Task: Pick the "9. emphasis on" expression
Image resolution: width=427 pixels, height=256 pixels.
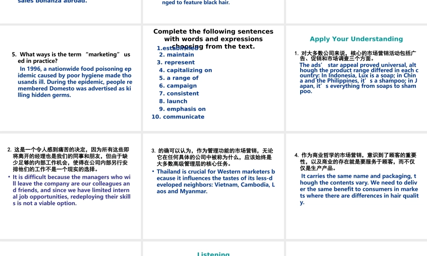Action: coord(182,109)
